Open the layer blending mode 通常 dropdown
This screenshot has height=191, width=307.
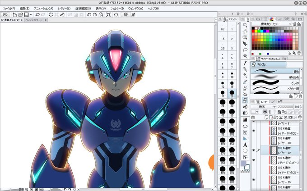pyautogui.click(x=264, y=107)
